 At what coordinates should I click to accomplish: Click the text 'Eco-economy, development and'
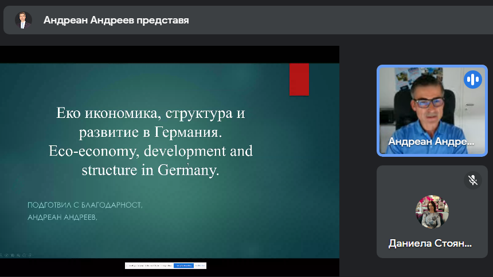(x=151, y=151)
